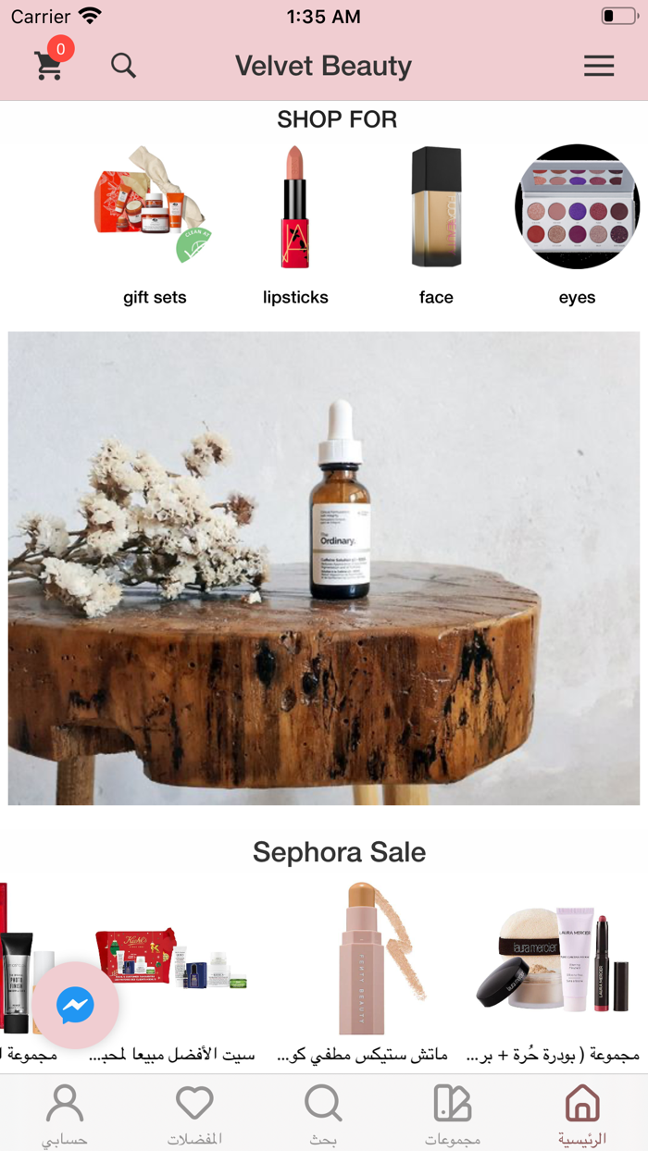Open the hamburger menu
Screen dimensions: 648x1151
coord(599,66)
